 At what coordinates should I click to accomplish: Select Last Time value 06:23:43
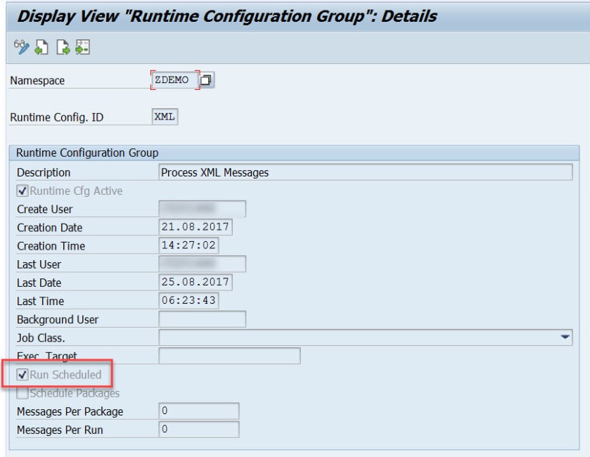click(188, 300)
